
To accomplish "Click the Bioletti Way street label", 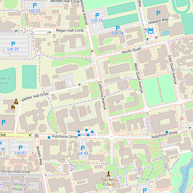I will click(39, 156).
